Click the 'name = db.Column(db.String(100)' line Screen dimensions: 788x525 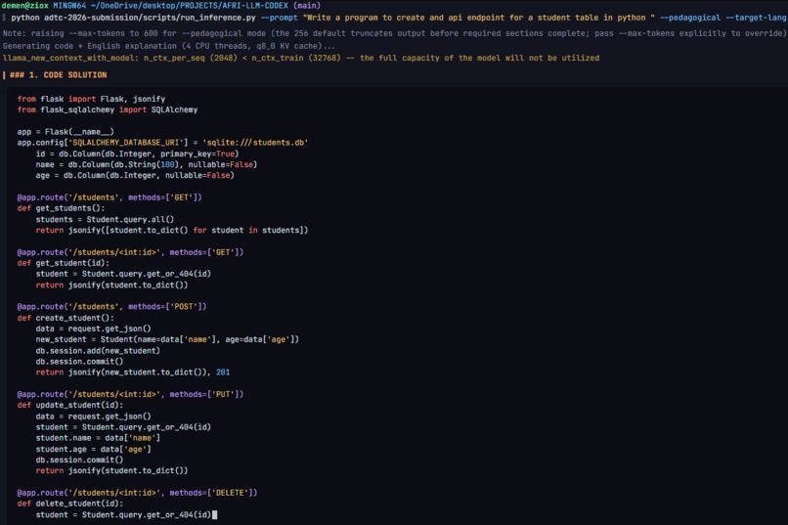[147, 164]
